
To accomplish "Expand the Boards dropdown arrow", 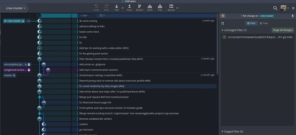I will [177, 8].
